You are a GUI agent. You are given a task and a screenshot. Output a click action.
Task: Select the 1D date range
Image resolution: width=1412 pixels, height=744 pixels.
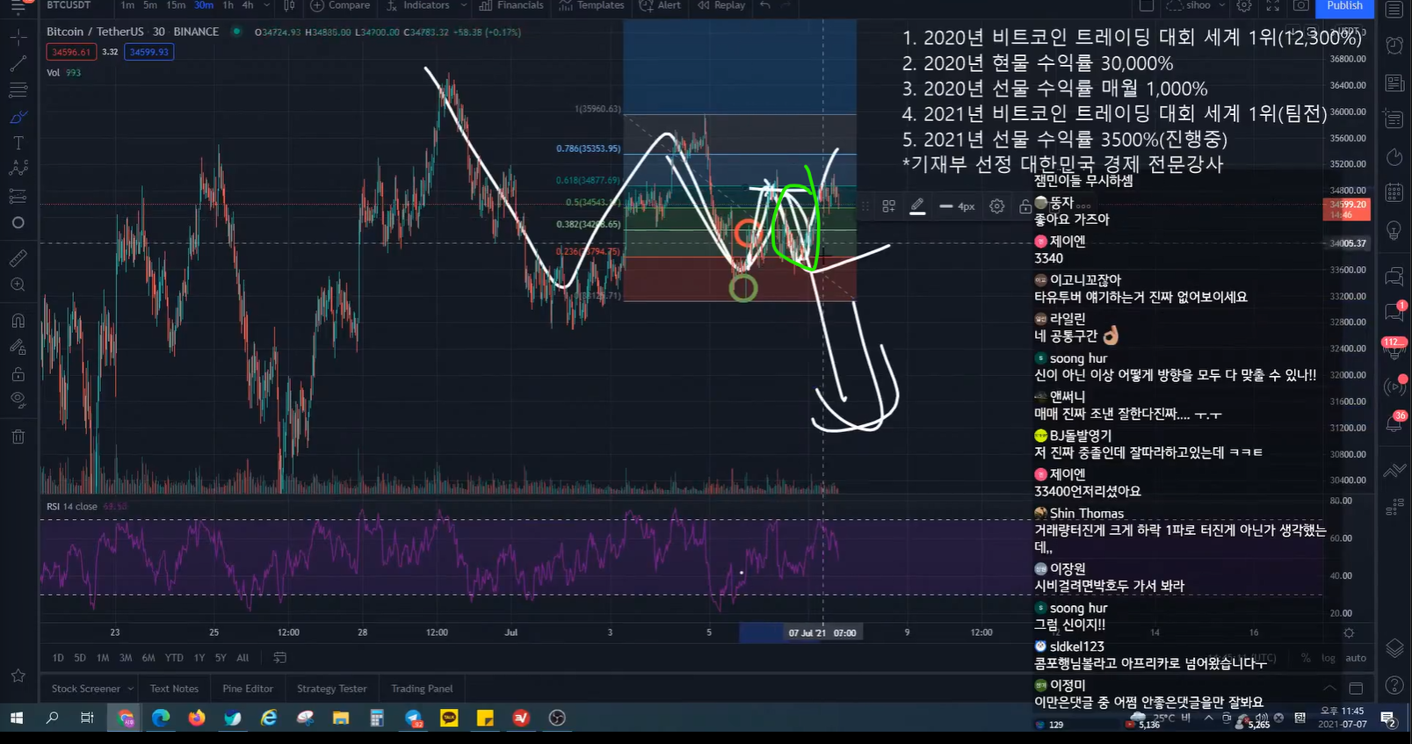(58, 658)
